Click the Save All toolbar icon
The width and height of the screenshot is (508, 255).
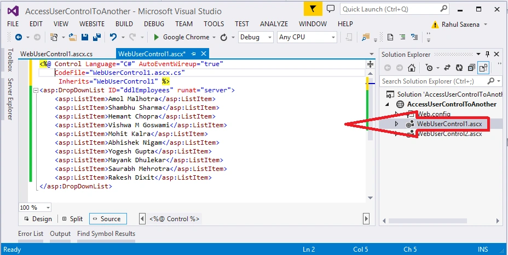96,37
